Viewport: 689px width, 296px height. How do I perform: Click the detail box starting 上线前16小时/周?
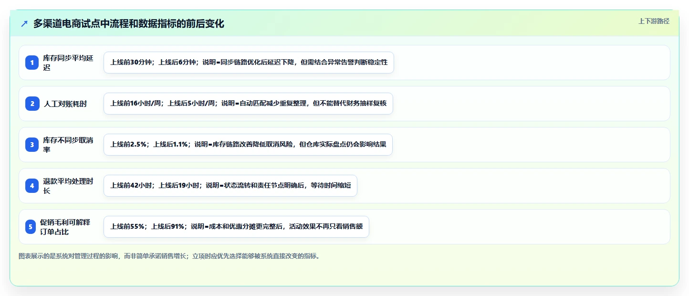[248, 104]
